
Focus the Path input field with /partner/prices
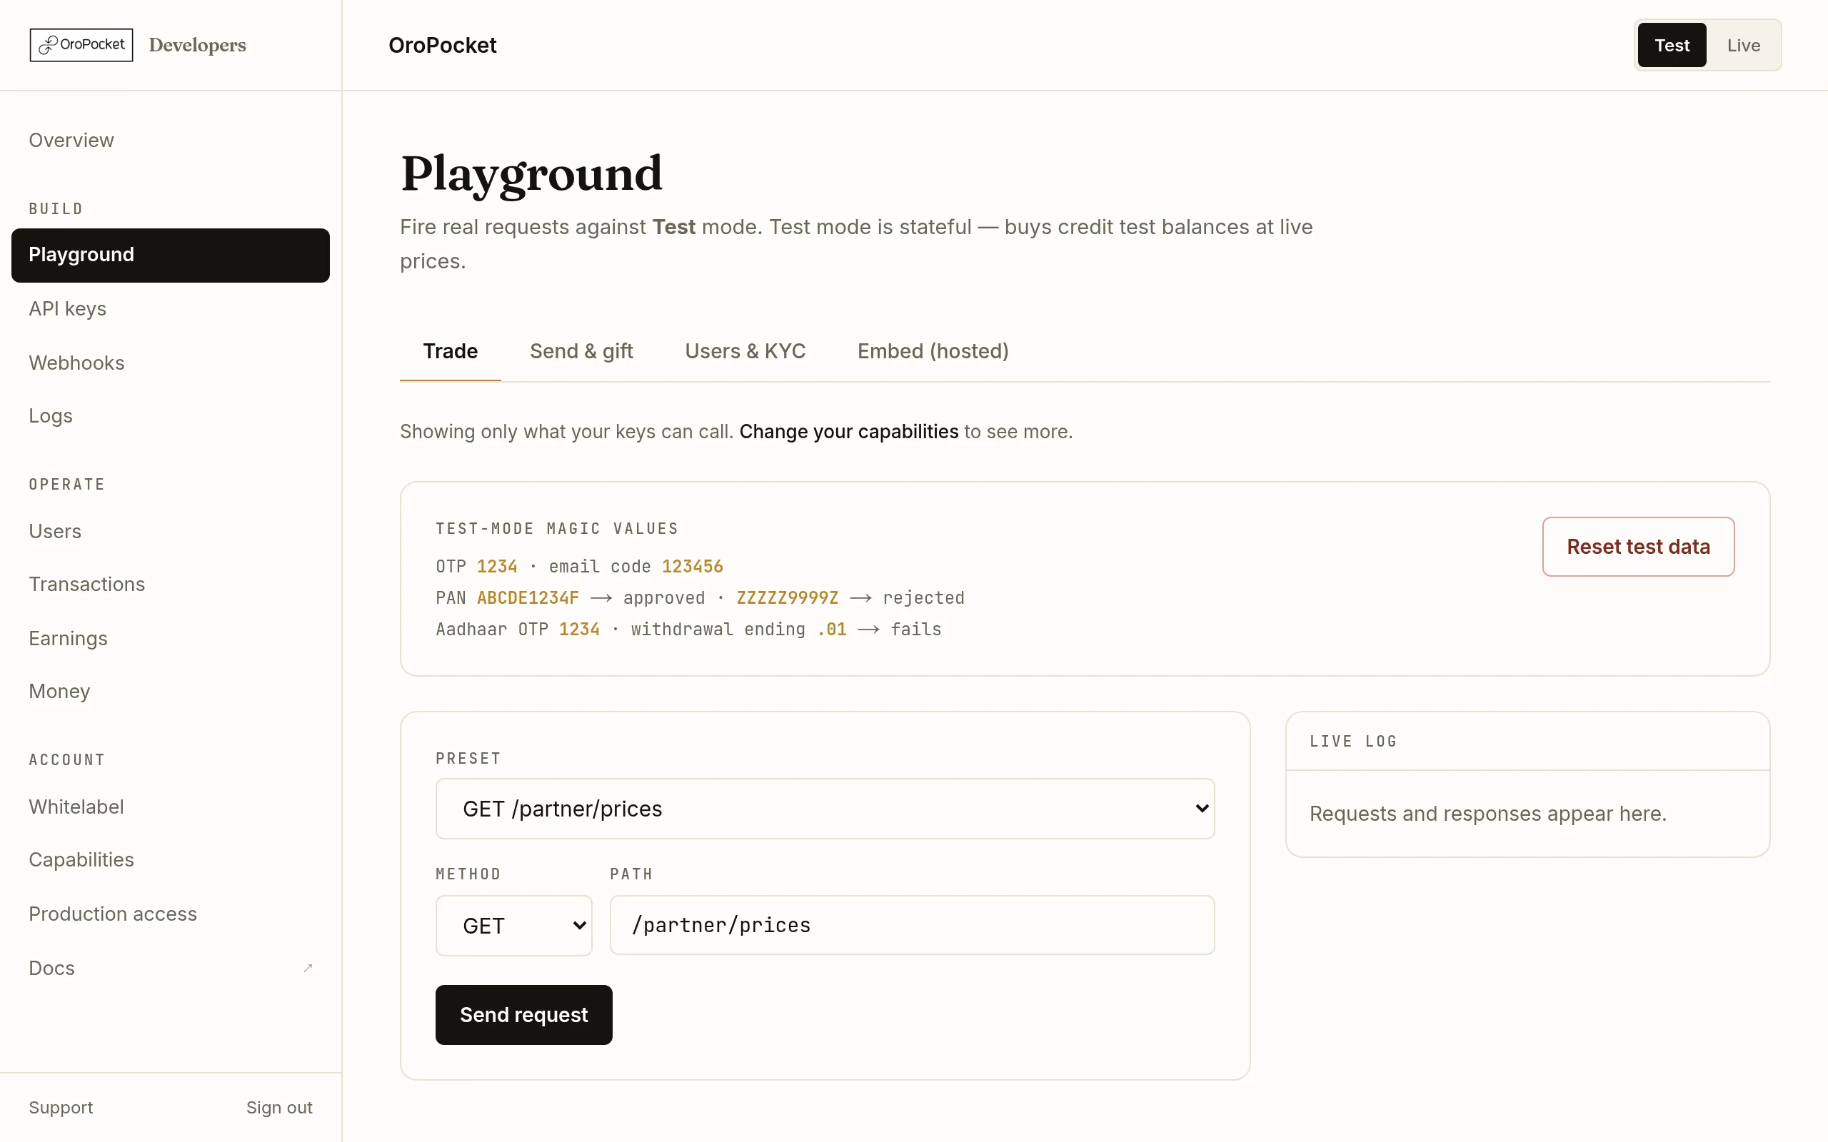(912, 926)
